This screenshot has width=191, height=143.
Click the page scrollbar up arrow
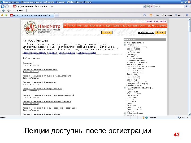tap(189, 19)
